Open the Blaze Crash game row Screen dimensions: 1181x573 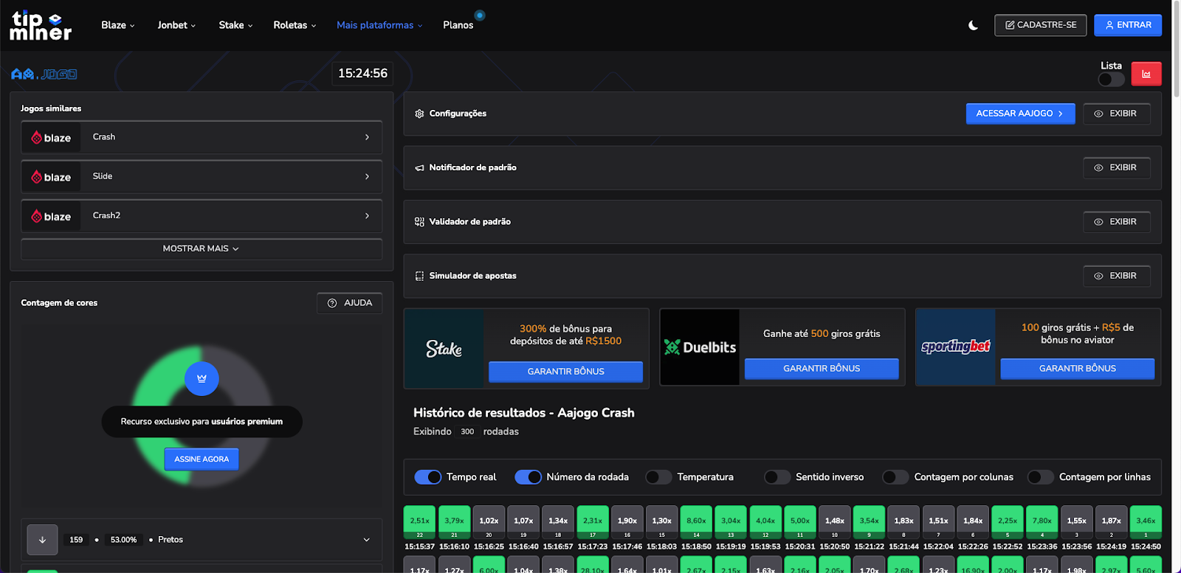[202, 137]
